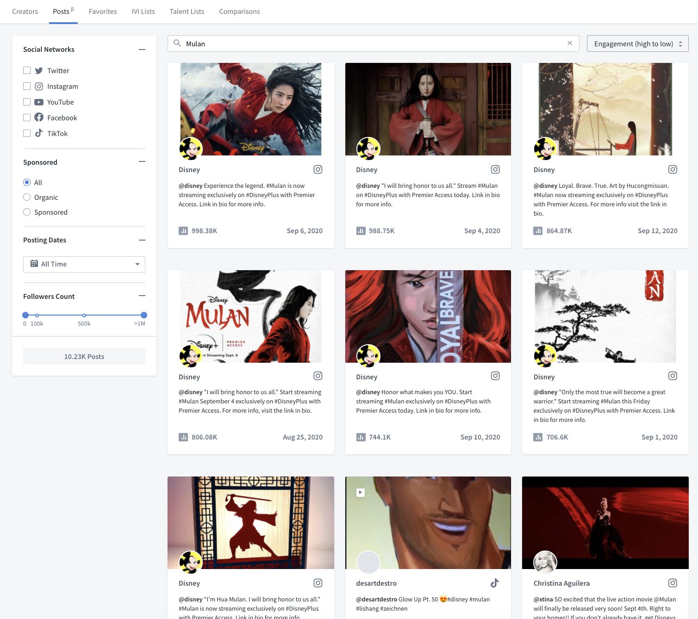Switch to the Creators tab
698x619 pixels.
coord(25,12)
